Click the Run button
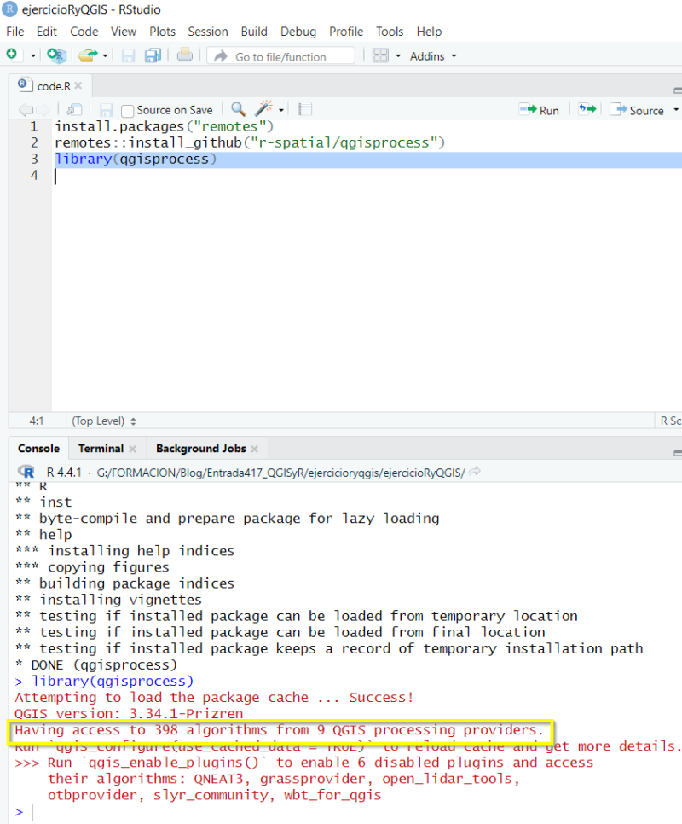 (x=540, y=110)
